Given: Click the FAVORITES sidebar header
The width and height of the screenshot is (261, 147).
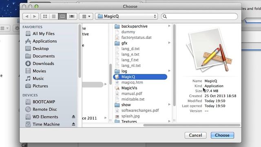Looking at the screenshot, I should [x=33, y=27].
